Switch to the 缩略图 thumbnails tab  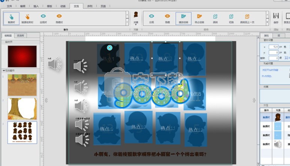[x=8, y=36]
